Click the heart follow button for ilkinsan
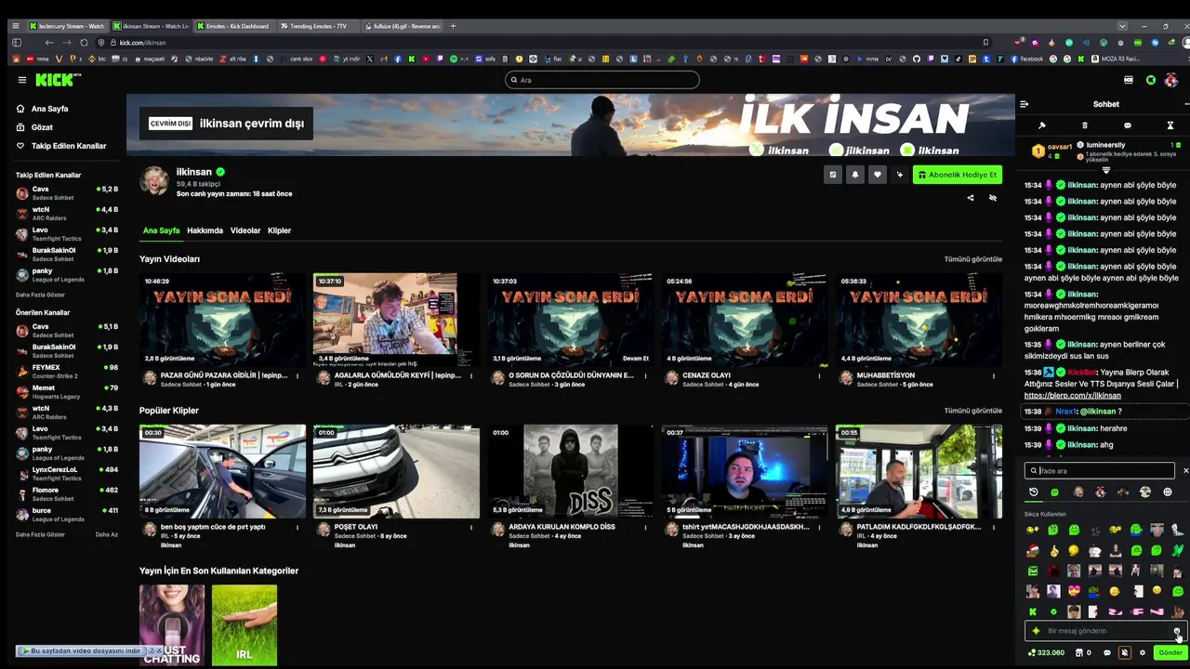This screenshot has height=669, width=1190. tap(877, 175)
